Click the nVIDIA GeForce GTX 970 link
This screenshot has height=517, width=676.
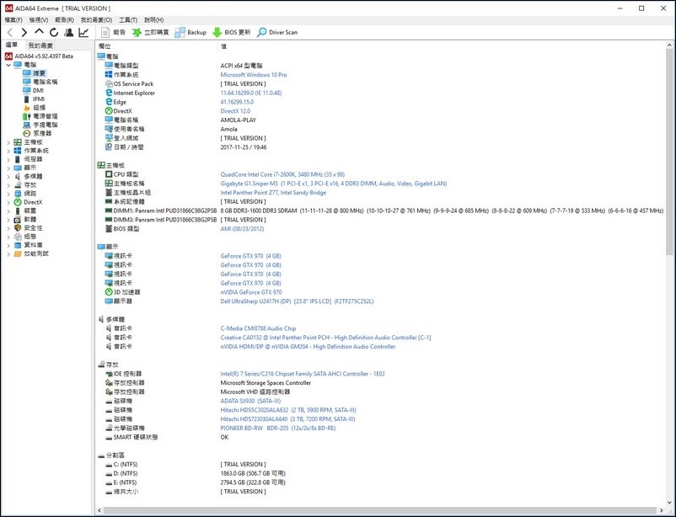click(251, 292)
